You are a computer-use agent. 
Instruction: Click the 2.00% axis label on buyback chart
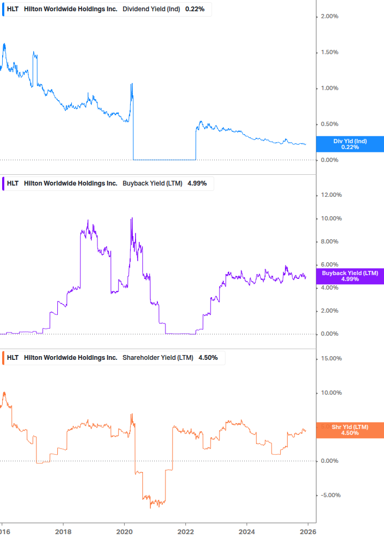coord(329,311)
